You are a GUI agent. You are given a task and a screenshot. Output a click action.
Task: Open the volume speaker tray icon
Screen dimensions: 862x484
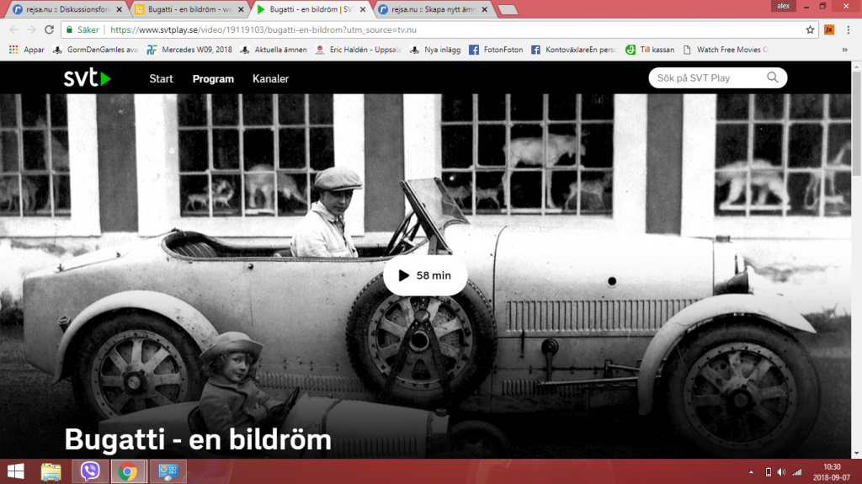tap(781, 472)
